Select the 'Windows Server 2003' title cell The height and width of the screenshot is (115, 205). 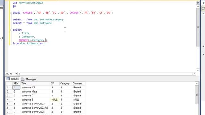point(35,103)
